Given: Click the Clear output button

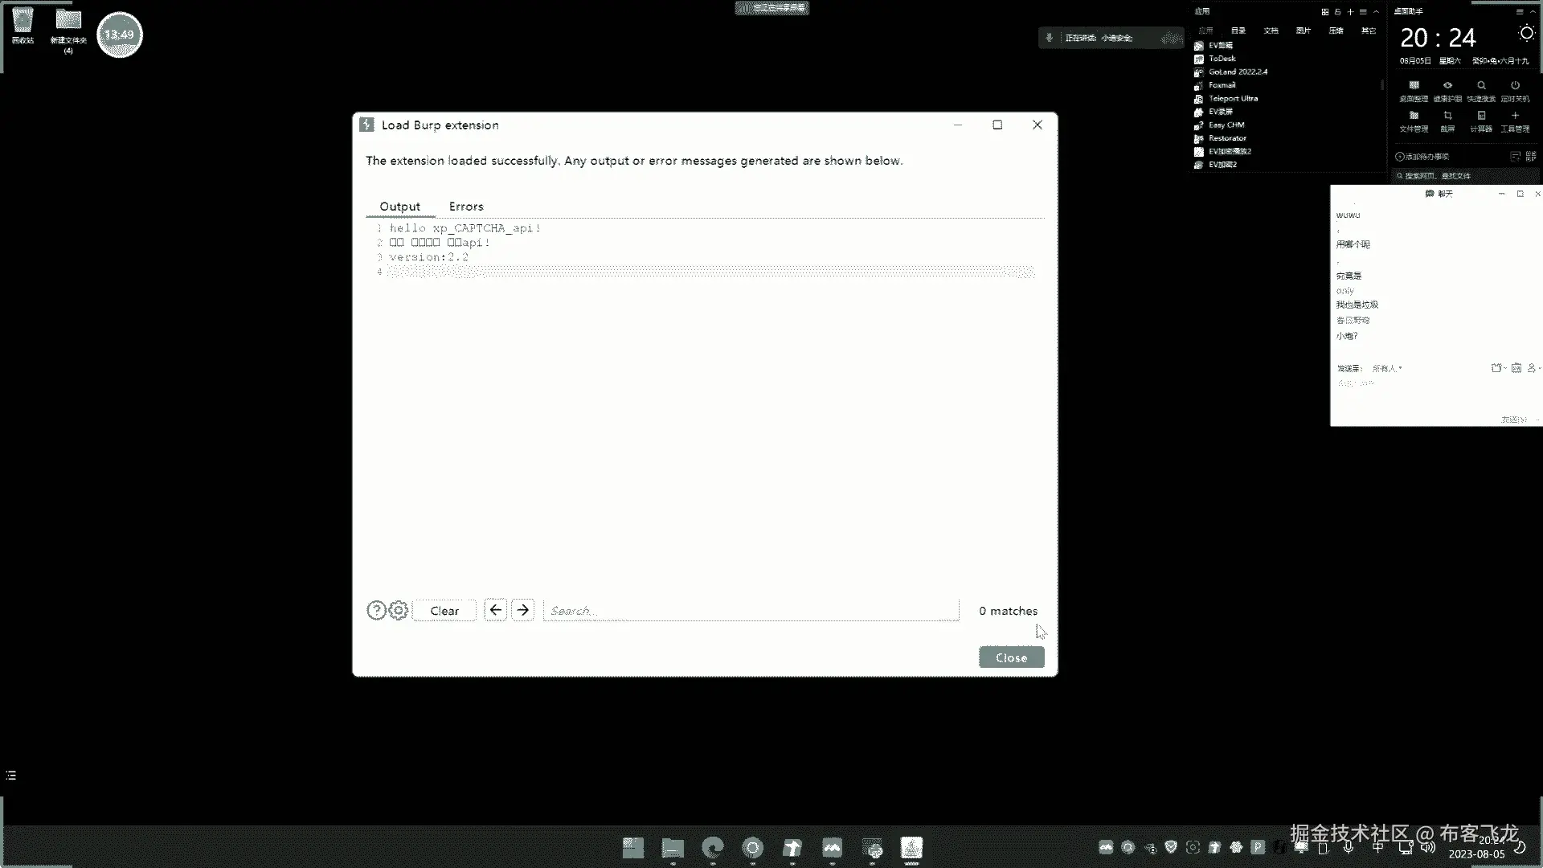Looking at the screenshot, I should [x=444, y=611].
